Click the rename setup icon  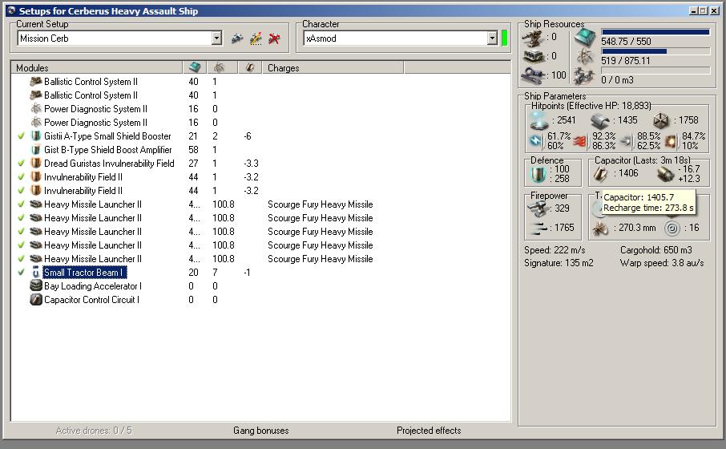[x=256, y=38]
